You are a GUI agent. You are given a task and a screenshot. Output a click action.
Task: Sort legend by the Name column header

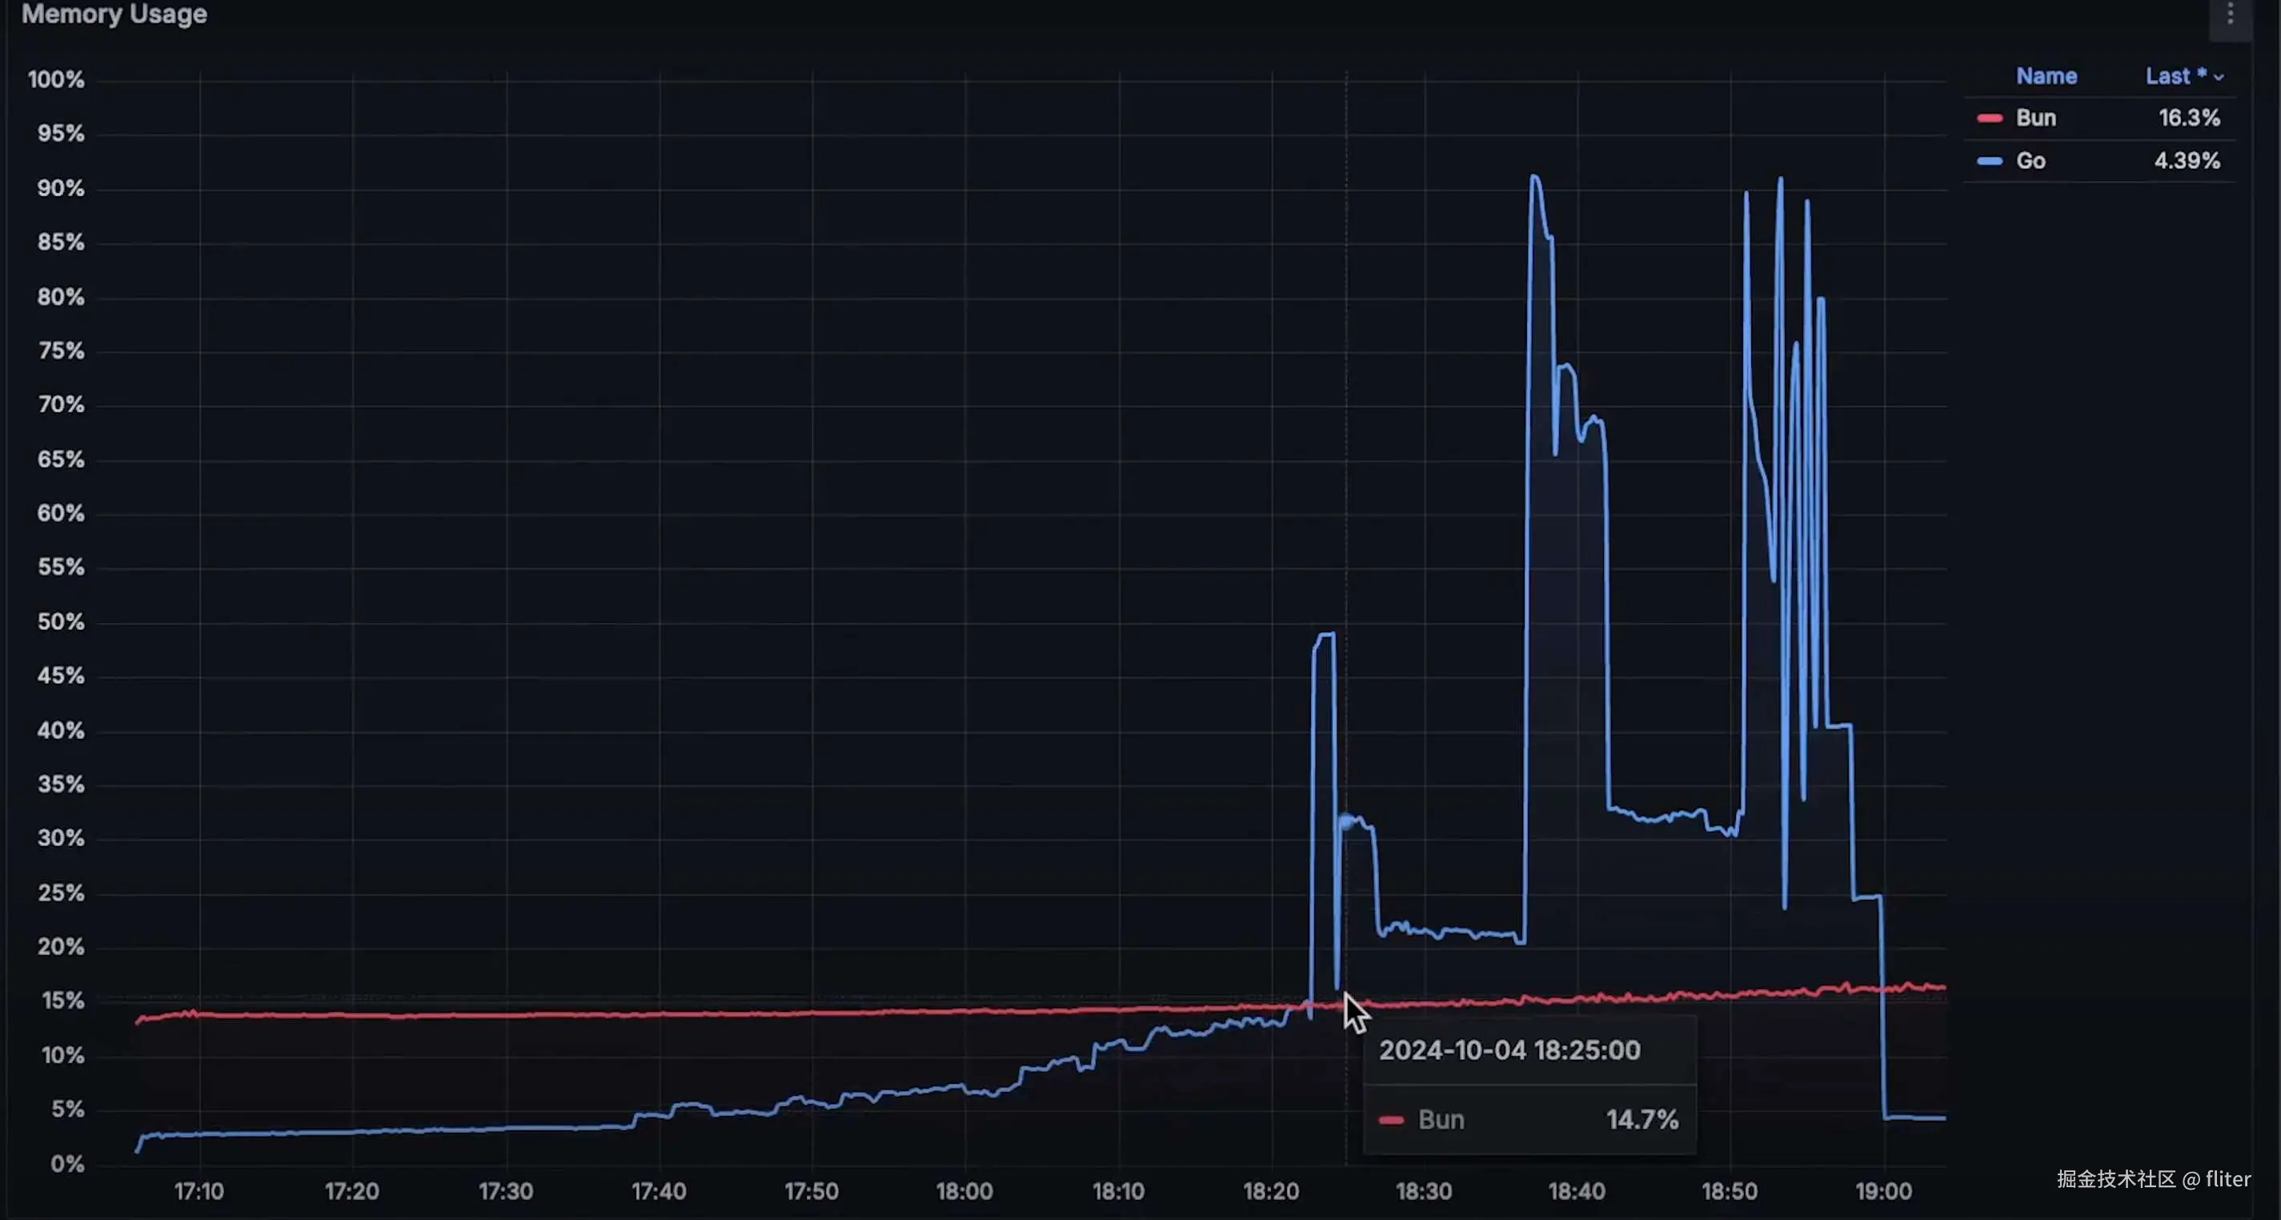point(2046,76)
